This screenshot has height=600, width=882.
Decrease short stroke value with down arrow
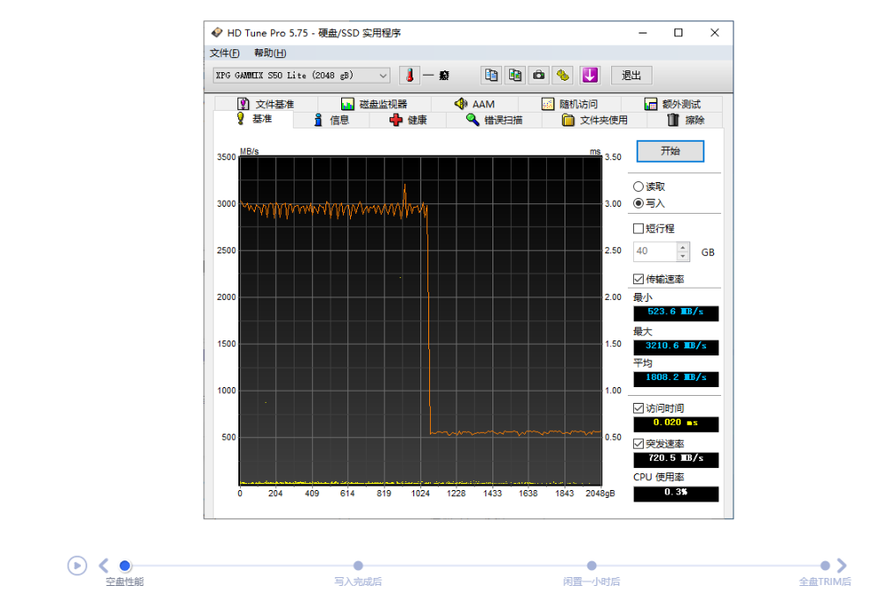(683, 256)
